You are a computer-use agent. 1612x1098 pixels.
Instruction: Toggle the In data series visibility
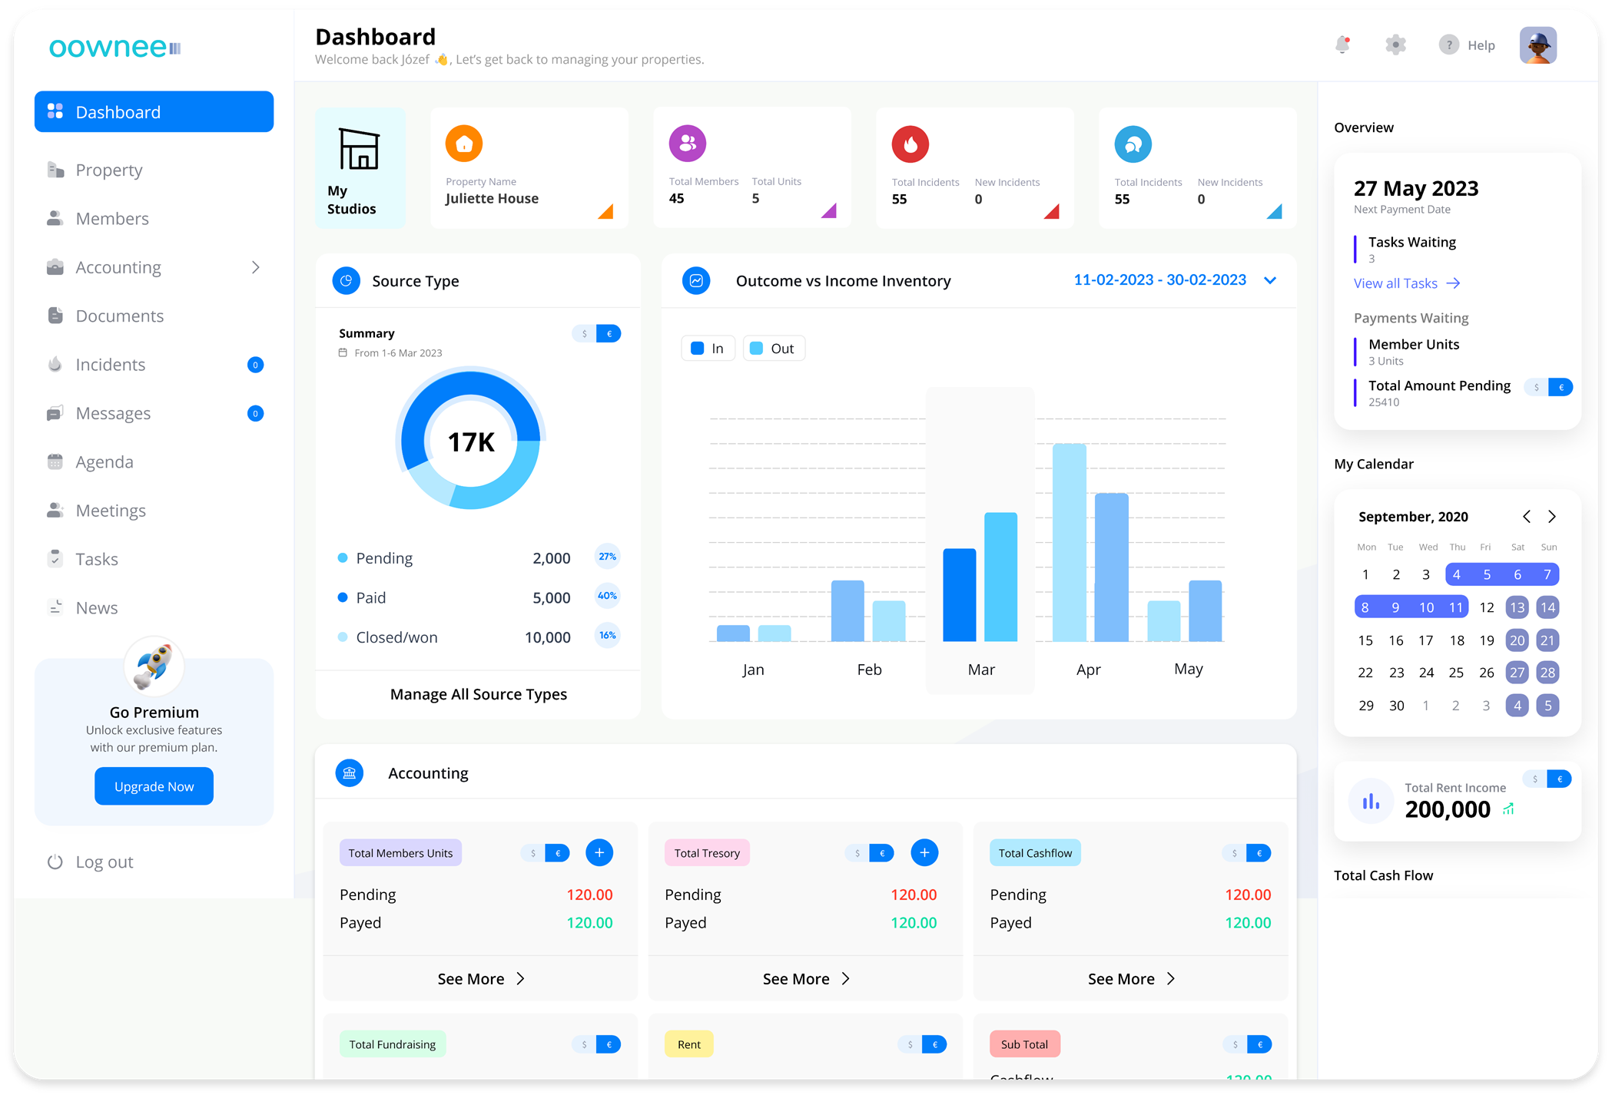(x=709, y=349)
